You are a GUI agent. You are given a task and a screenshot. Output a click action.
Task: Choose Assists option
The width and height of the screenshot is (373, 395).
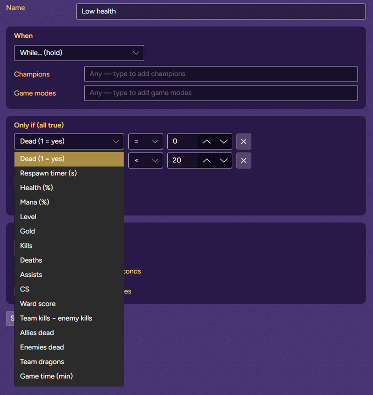point(69,275)
